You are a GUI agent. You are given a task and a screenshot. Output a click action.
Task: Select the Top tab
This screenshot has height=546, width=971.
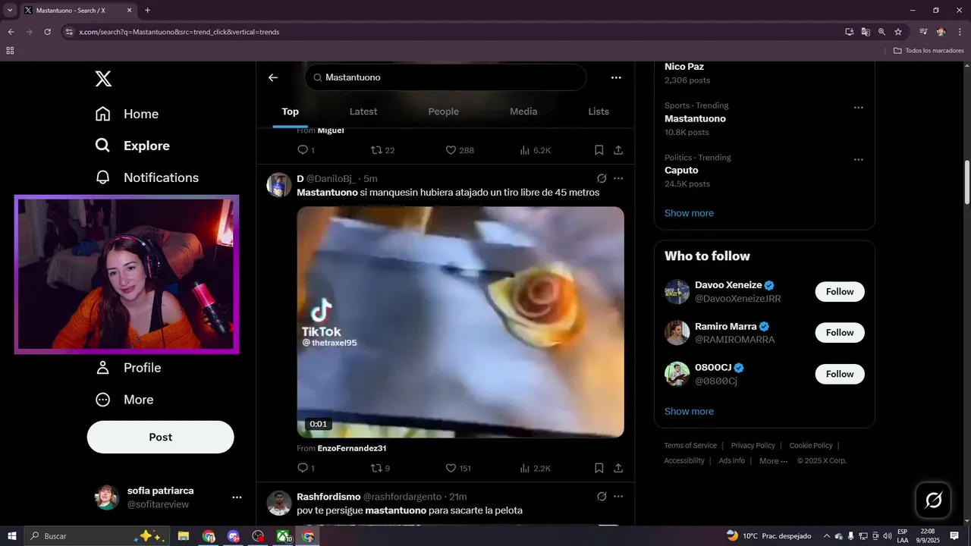click(x=291, y=111)
